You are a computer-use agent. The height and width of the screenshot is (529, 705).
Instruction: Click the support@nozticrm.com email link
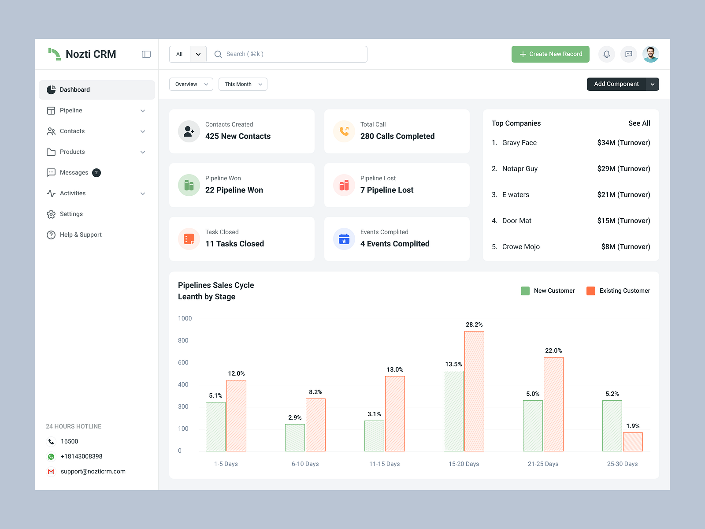pyautogui.click(x=93, y=471)
